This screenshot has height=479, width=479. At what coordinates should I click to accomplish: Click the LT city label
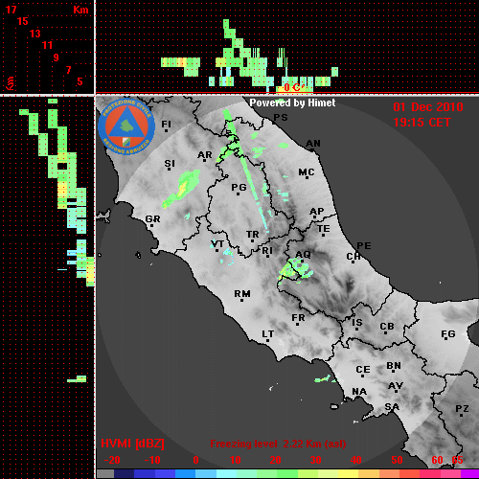267,334
